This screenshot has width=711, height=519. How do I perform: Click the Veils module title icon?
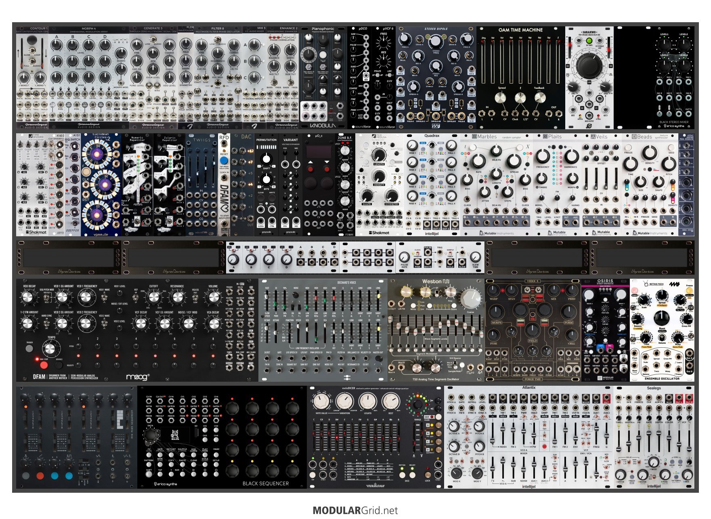(x=593, y=137)
